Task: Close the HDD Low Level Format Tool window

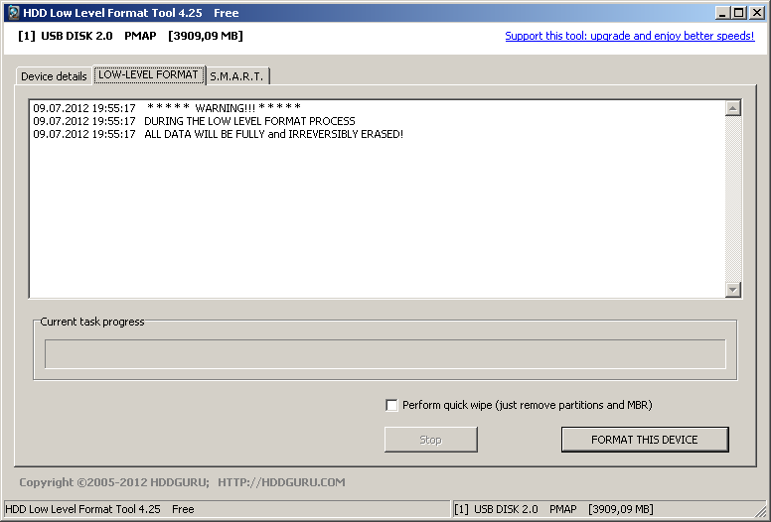Action: [756, 13]
